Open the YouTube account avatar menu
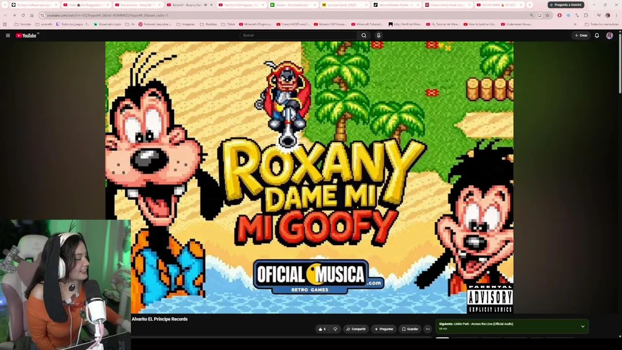This screenshot has width=622, height=350. (x=609, y=35)
